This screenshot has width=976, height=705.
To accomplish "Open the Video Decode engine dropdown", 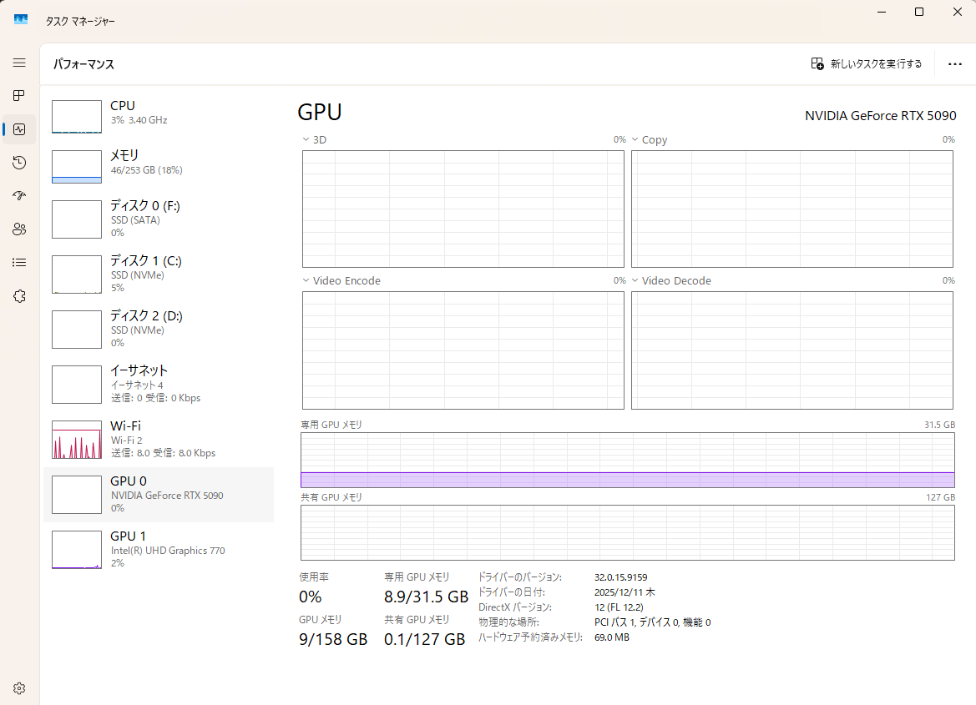I will pos(635,281).
